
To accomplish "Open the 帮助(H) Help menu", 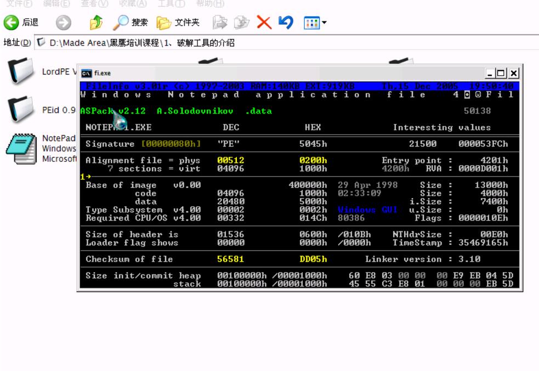I will pos(210,3).
